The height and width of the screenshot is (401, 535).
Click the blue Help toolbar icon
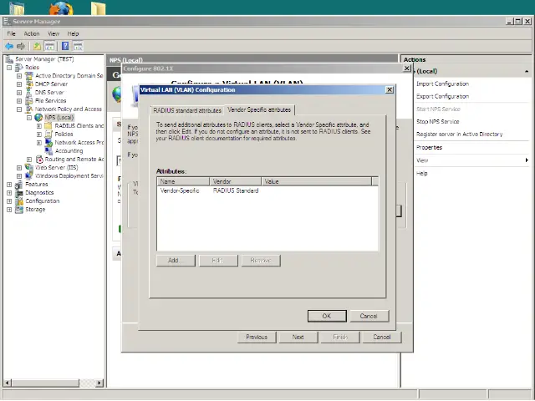click(x=65, y=46)
